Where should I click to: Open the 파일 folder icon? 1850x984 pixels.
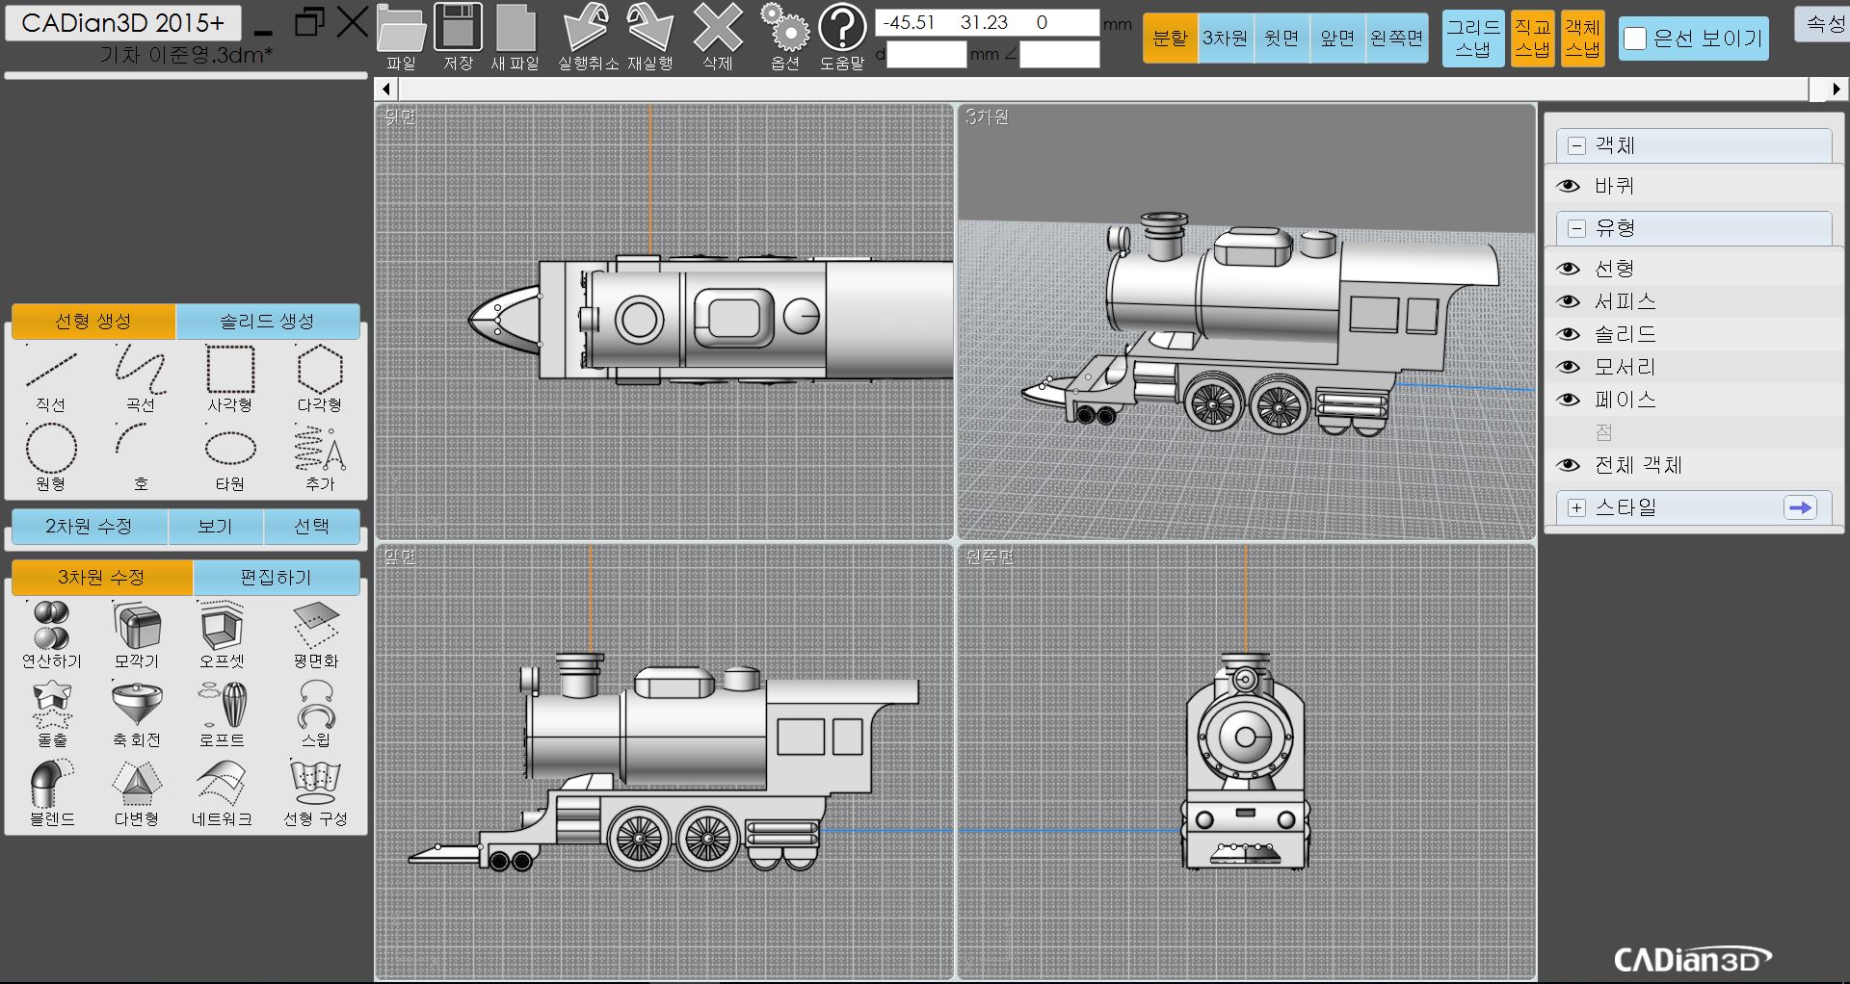[x=401, y=29]
